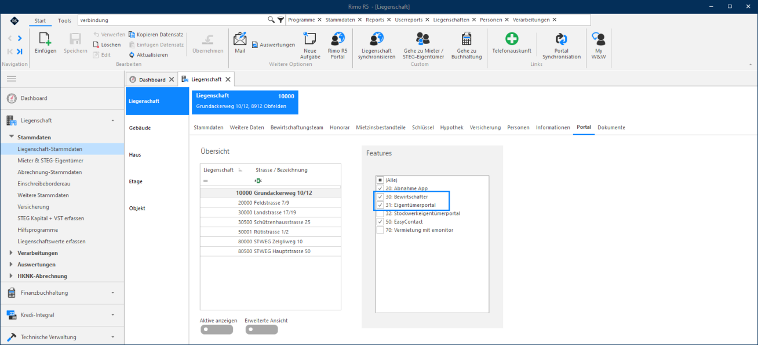Image resolution: width=758 pixels, height=345 pixels.
Task: Jump to the last record arrow
Action: (x=20, y=51)
